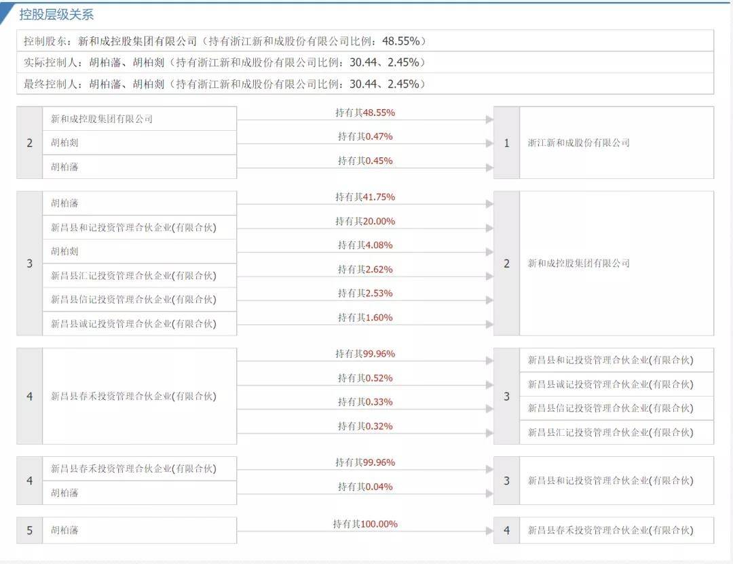
Task: Click the 持有其100.00% label
Action: pos(365,524)
